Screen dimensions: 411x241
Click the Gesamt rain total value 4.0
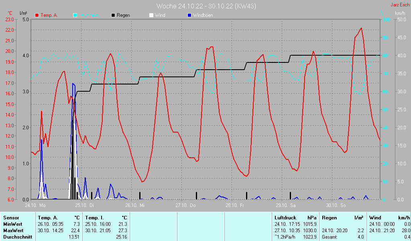tap(360, 237)
